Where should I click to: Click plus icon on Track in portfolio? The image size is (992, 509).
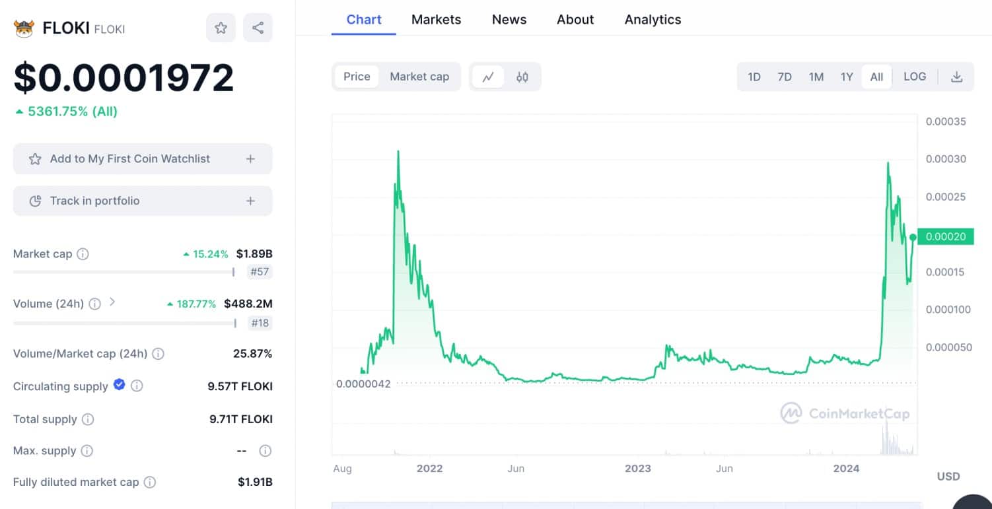click(x=250, y=201)
